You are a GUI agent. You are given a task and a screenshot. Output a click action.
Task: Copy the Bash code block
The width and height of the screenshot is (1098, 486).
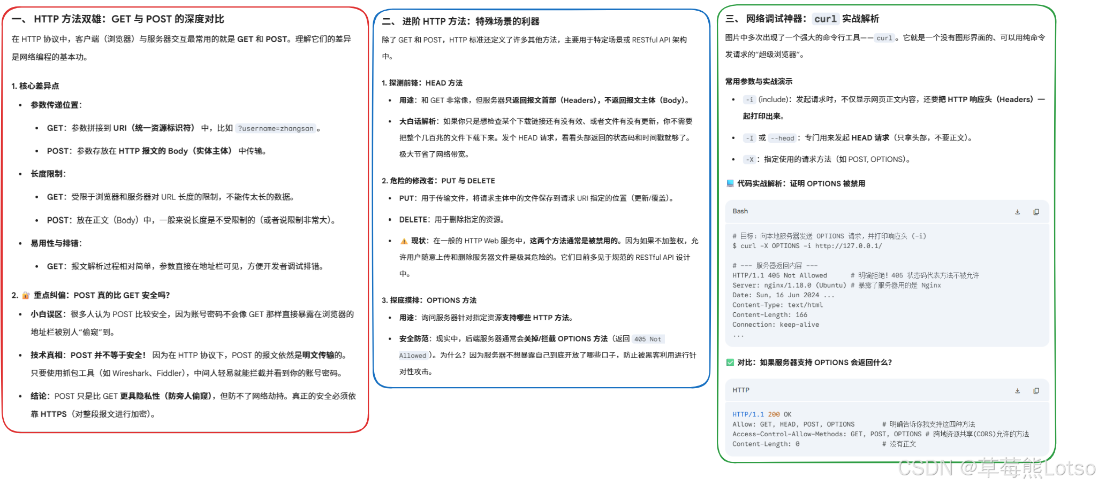1036,212
